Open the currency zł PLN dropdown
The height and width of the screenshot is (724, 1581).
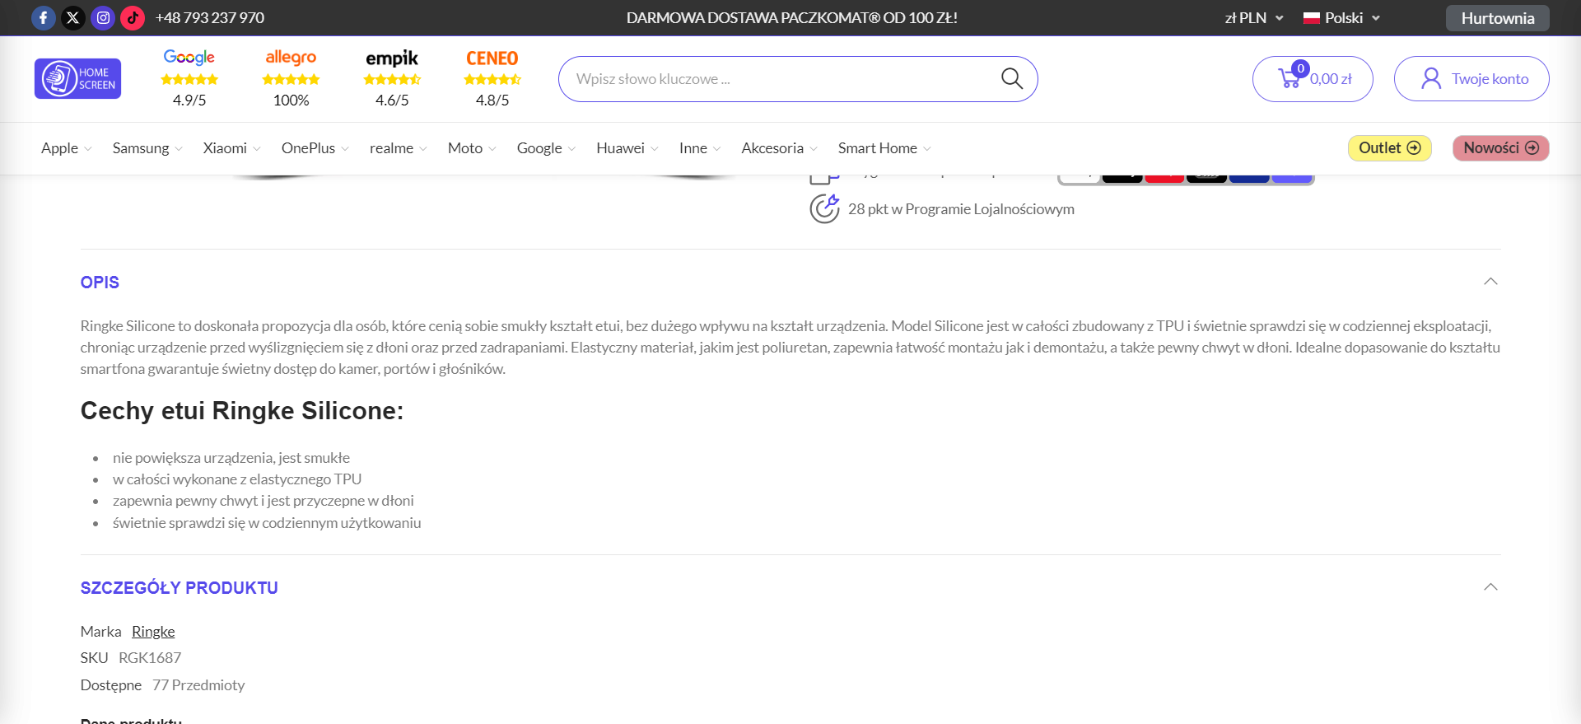(x=1254, y=18)
